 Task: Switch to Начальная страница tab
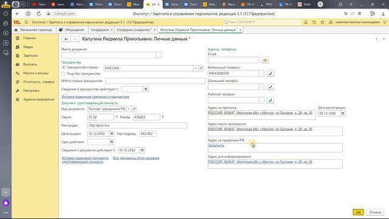click(33, 30)
